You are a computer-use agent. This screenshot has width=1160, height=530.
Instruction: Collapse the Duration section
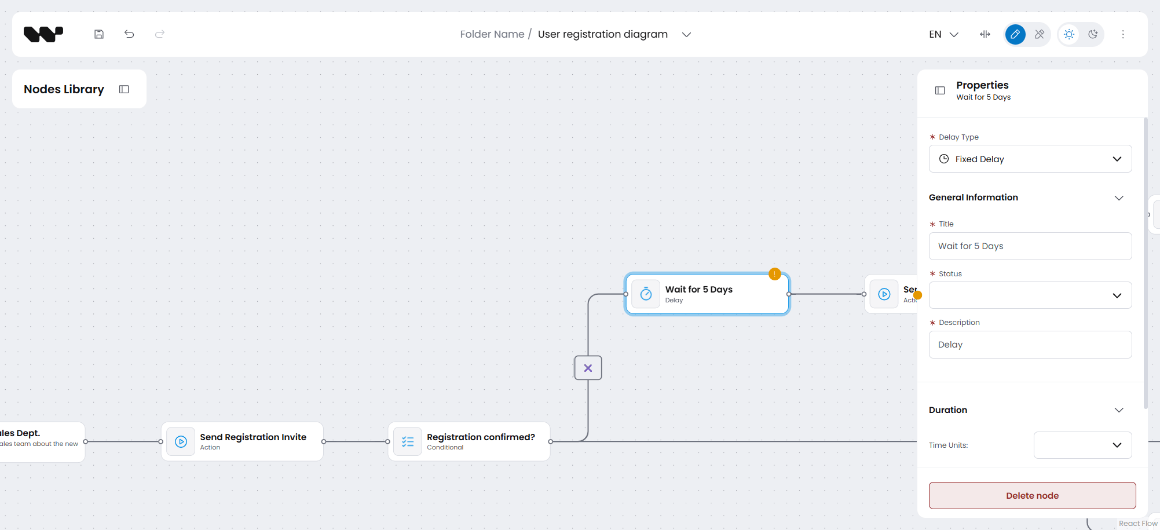1119,410
